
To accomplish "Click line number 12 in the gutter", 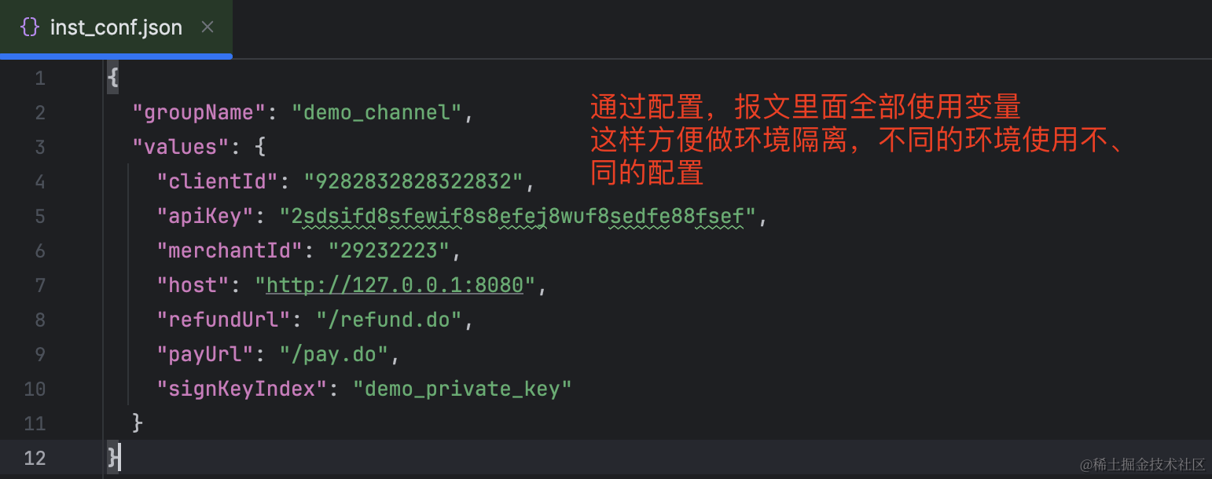I will (35, 458).
